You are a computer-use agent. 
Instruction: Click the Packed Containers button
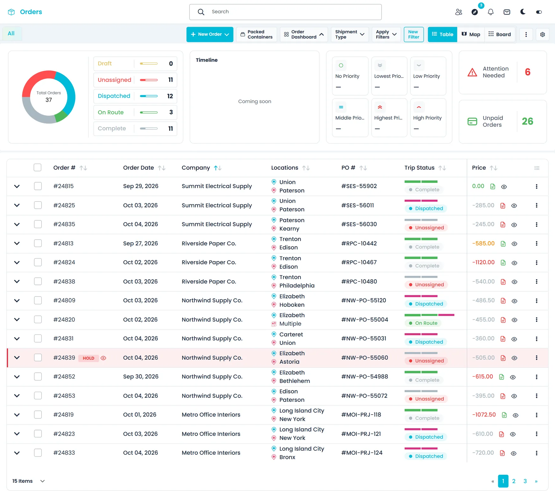point(257,35)
